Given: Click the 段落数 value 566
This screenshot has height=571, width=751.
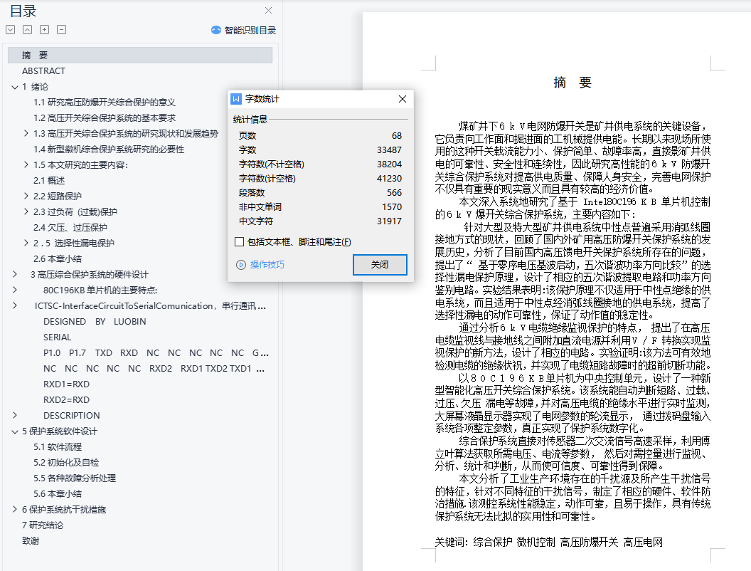Looking at the screenshot, I should point(394,193).
